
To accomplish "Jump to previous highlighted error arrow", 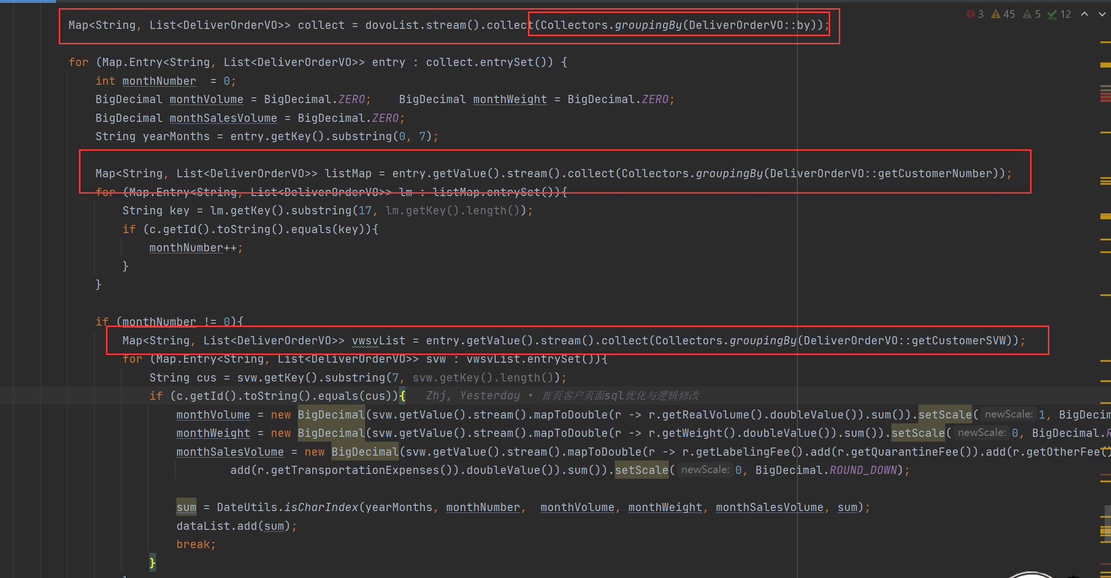I will point(1085,14).
